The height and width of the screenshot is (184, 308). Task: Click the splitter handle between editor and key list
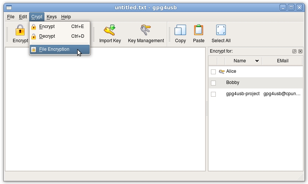(207, 109)
